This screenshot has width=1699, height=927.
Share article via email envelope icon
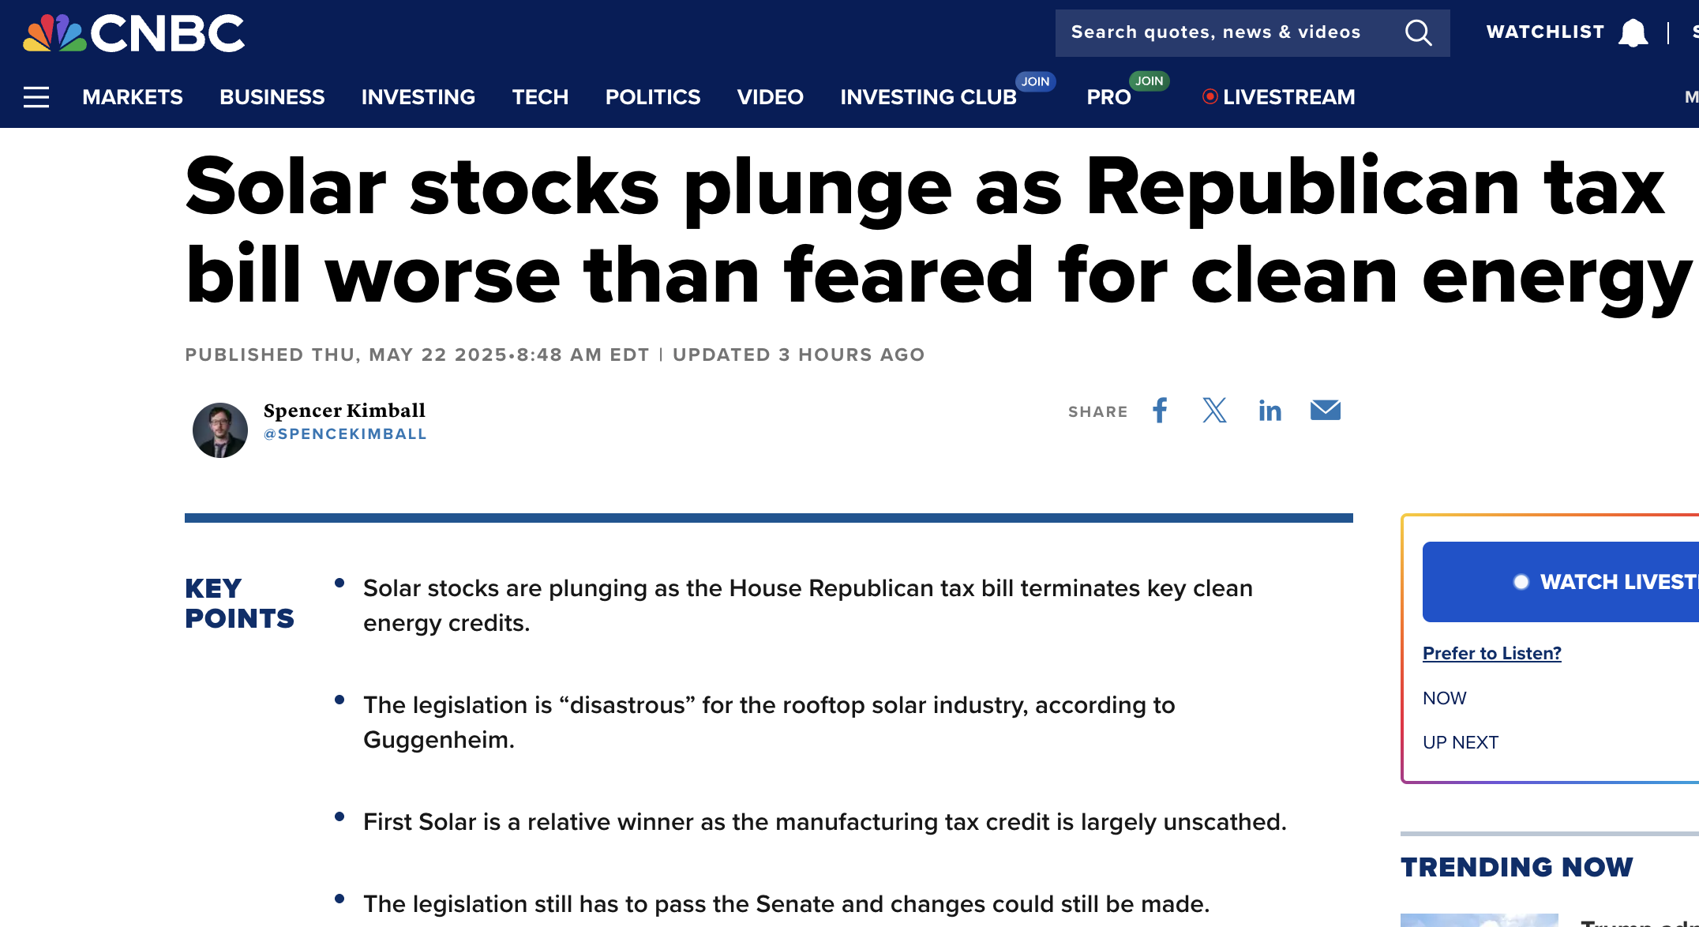[1326, 411]
